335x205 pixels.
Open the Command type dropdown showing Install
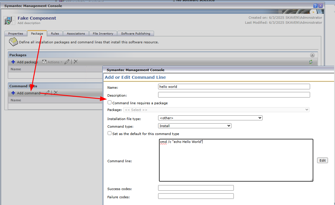click(x=194, y=126)
